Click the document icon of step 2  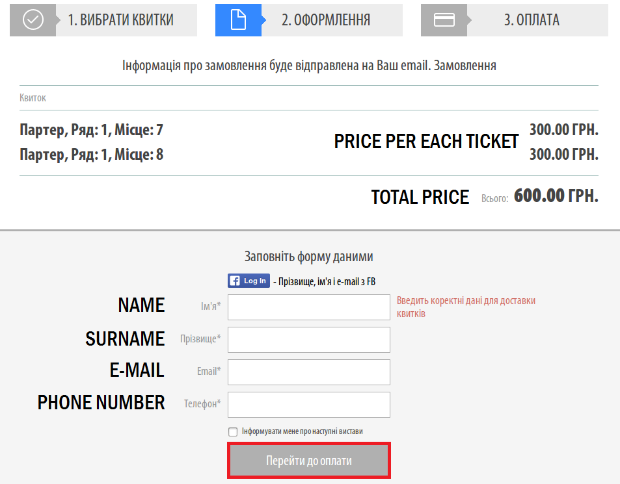coord(238,19)
